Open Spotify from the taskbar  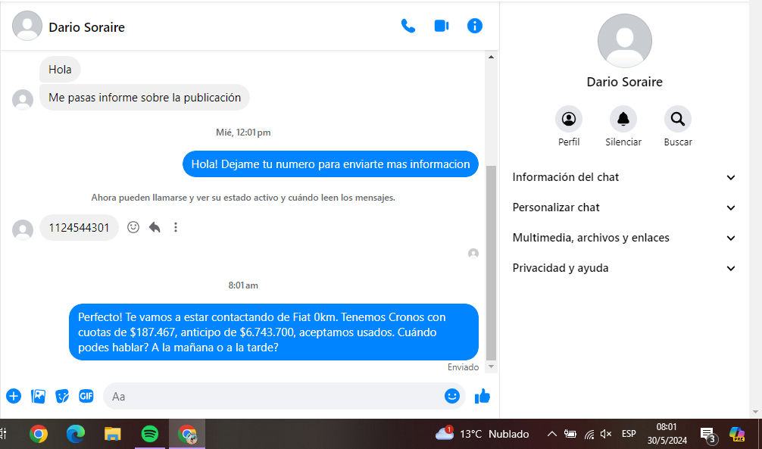pyautogui.click(x=150, y=434)
